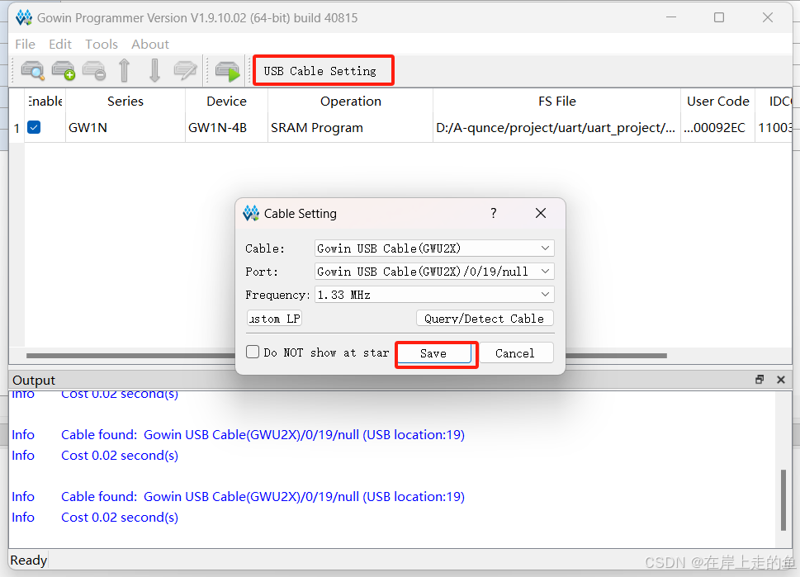Close the Output panel
Viewport: 800px width, 577px height.
point(781,380)
